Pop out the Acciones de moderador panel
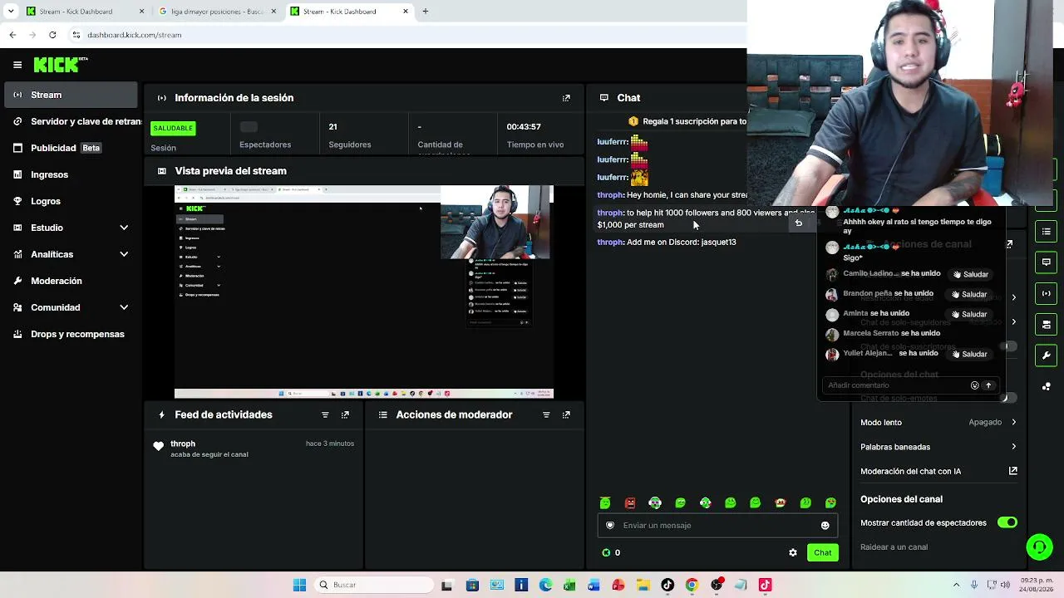This screenshot has width=1064, height=598. (566, 414)
